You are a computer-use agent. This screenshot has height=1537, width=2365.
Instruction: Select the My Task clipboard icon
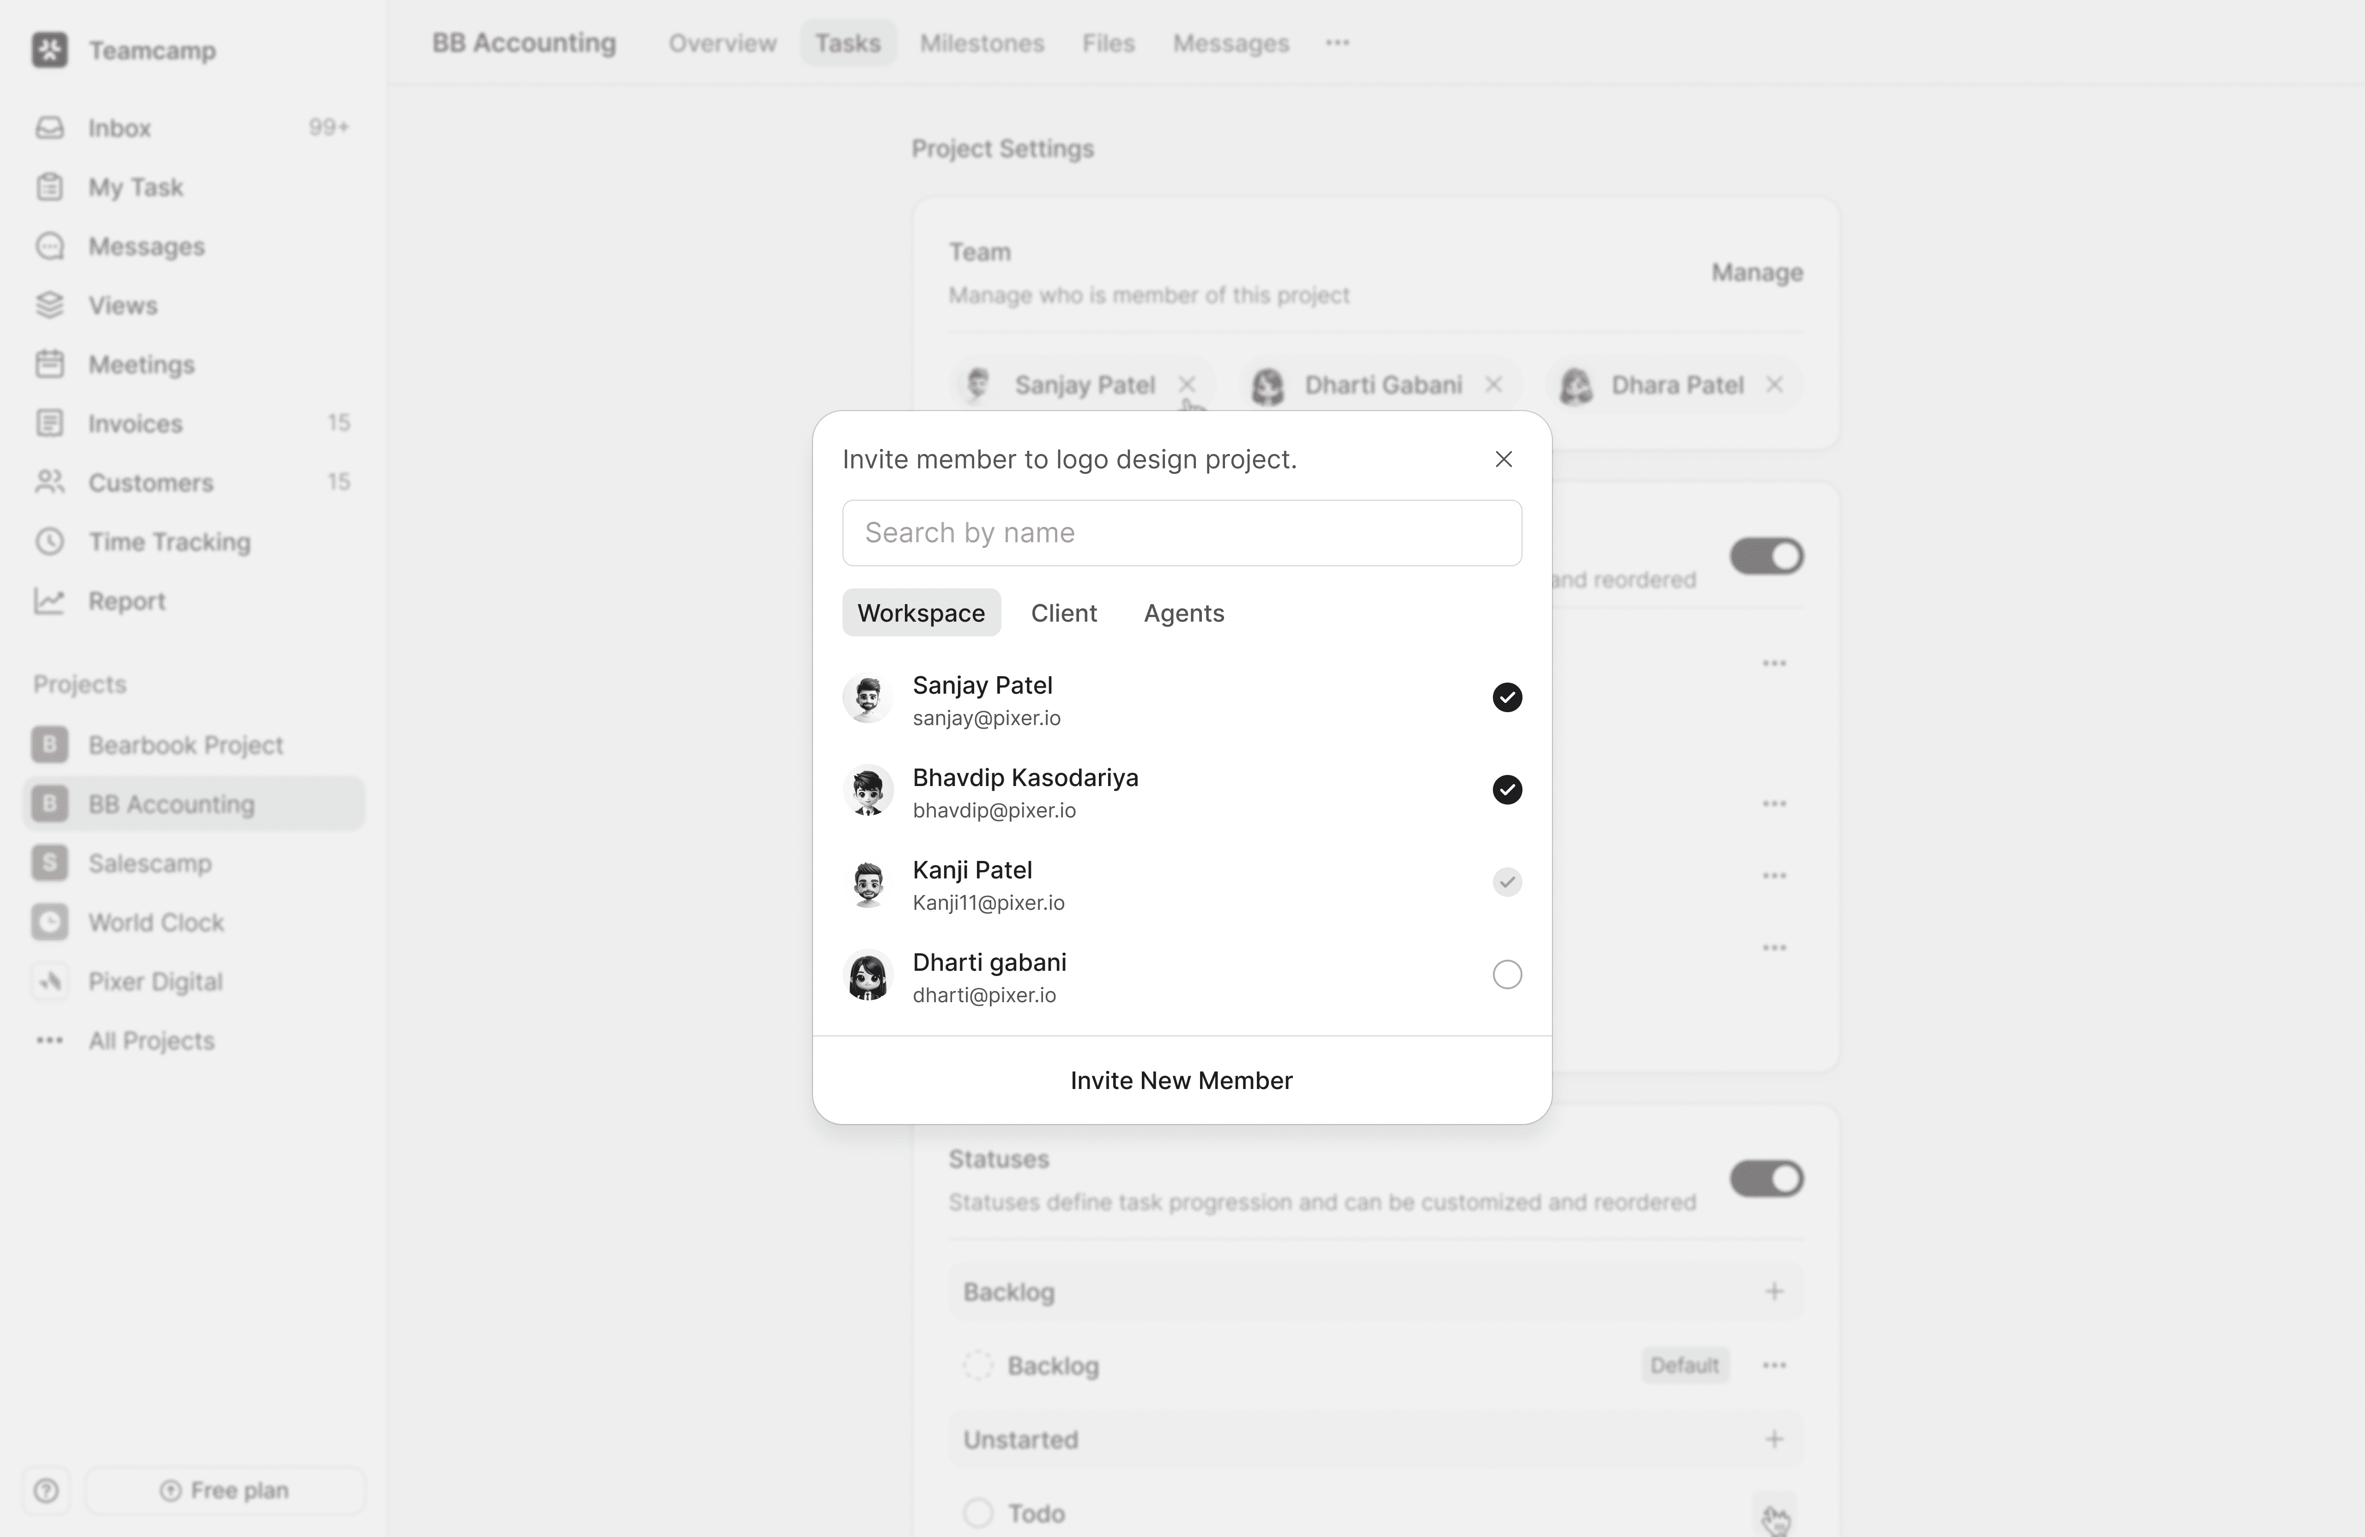[x=51, y=187]
